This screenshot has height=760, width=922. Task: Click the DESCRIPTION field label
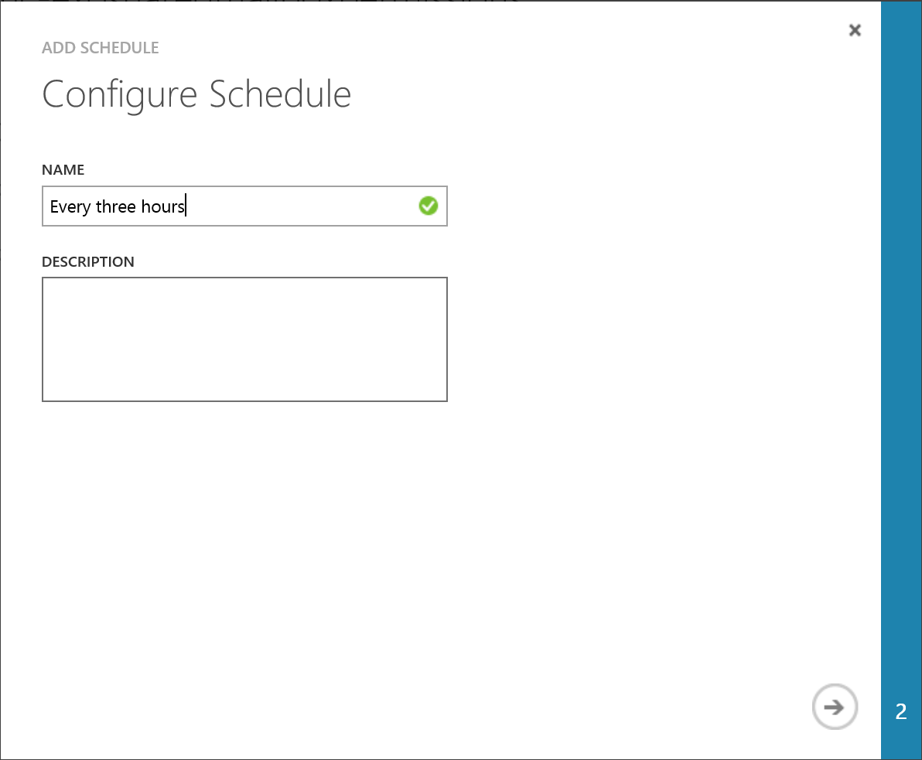pyautogui.click(x=88, y=261)
